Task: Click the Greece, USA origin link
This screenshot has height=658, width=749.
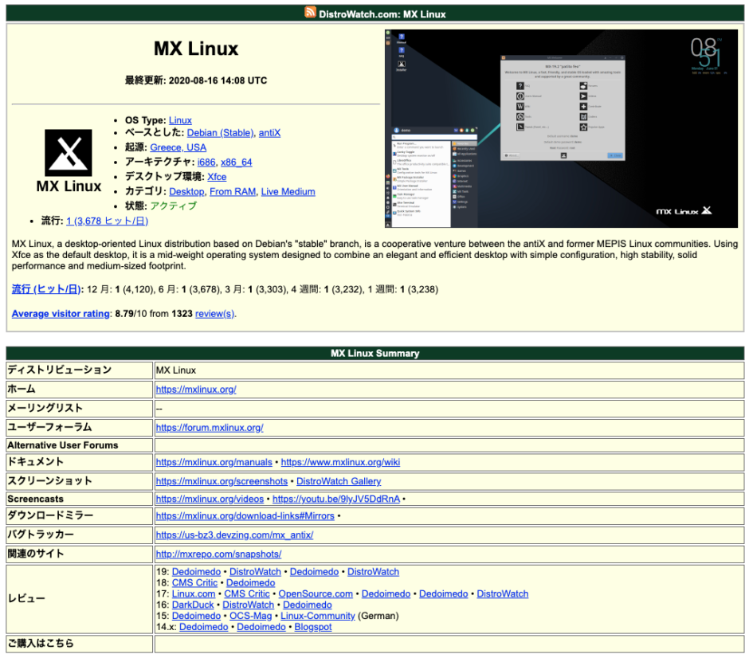Action: 178,147
